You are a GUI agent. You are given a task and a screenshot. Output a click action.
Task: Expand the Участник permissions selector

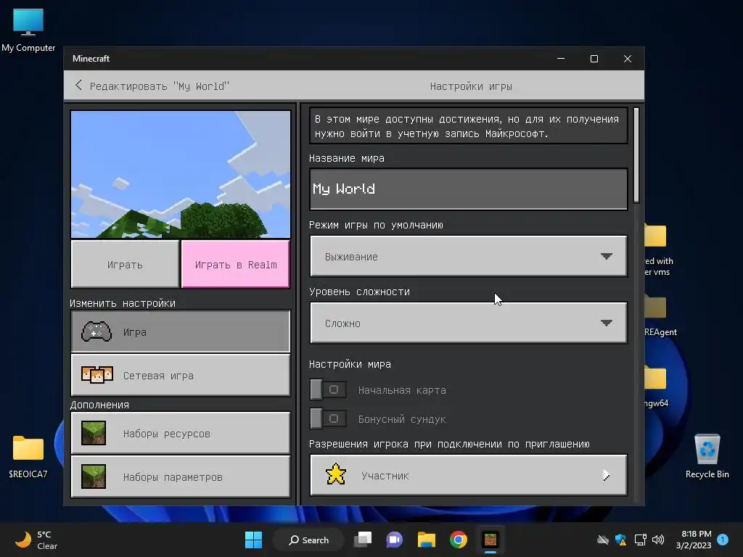(x=468, y=475)
